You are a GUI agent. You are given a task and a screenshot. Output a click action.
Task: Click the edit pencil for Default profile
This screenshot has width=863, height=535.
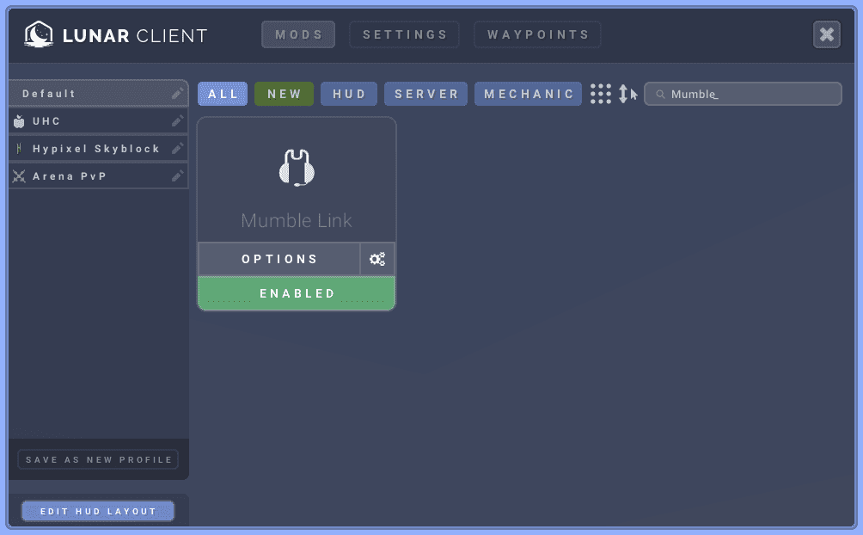click(177, 94)
